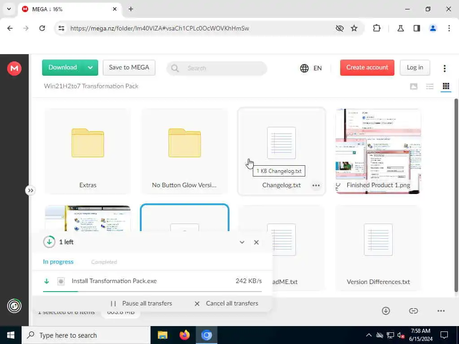Open the transfers circle icon in sidebar

pos(14,306)
